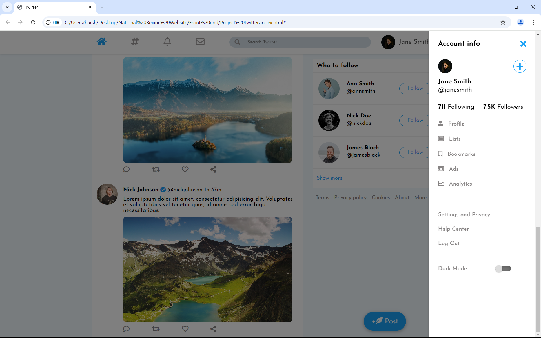Click the search magnifier icon
The height and width of the screenshot is (338, 541).
pos(237,42)
